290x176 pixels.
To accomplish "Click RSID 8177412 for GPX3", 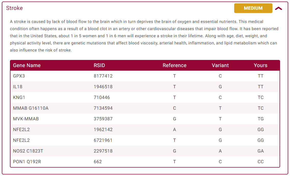I will pos(103,76).
